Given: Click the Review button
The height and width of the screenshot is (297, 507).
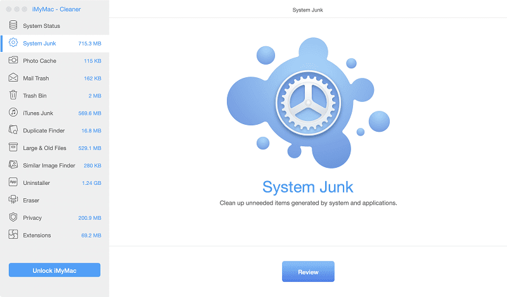Looking at the screenshot, I should [308, 272].
